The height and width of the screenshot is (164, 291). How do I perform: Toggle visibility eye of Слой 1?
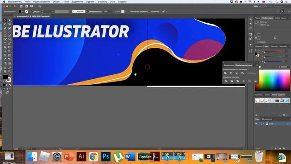[x=256, y=123]
